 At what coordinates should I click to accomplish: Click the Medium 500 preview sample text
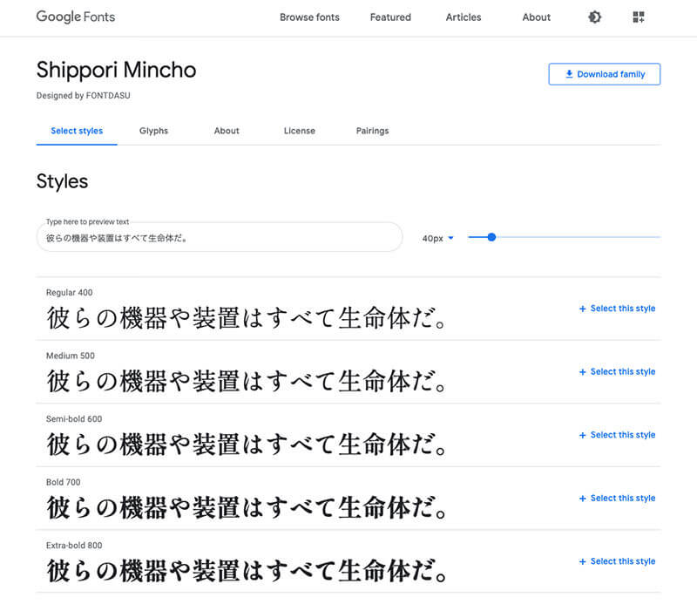[x=246, y=381]
